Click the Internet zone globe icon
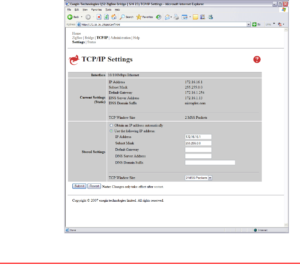Image resolution: width=300 pixels, height=265 pixels. pos(255,230)
